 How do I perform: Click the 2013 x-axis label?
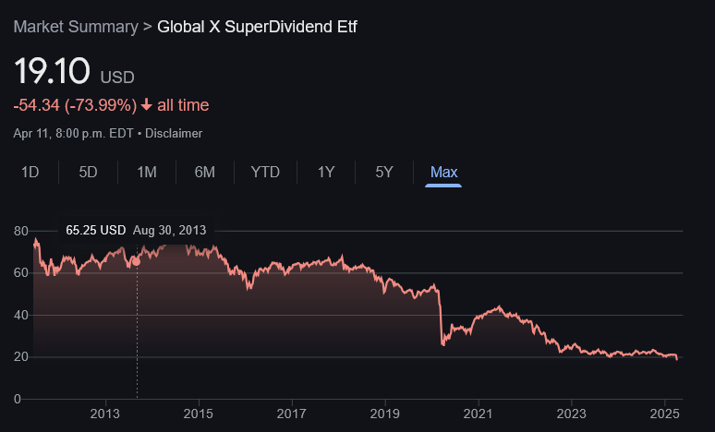point(105,414)
